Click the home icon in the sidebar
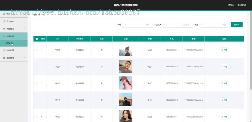The width and height of the screenshot is (252, 122). pos(4,14)
